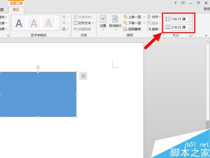Switch to the 格式 format tab

pos(16,10)
